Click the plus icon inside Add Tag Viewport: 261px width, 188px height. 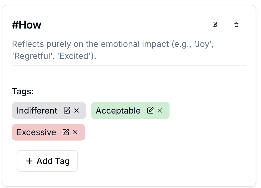29,161
